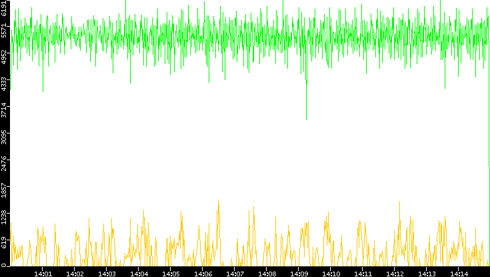Click the 14:06 time axis label

[203, 274]
